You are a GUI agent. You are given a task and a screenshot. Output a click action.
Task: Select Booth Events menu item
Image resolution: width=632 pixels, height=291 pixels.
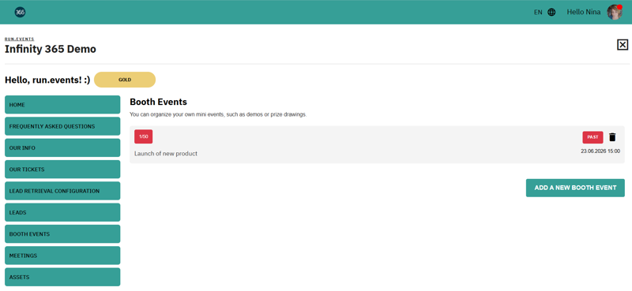tap(62, 234)
